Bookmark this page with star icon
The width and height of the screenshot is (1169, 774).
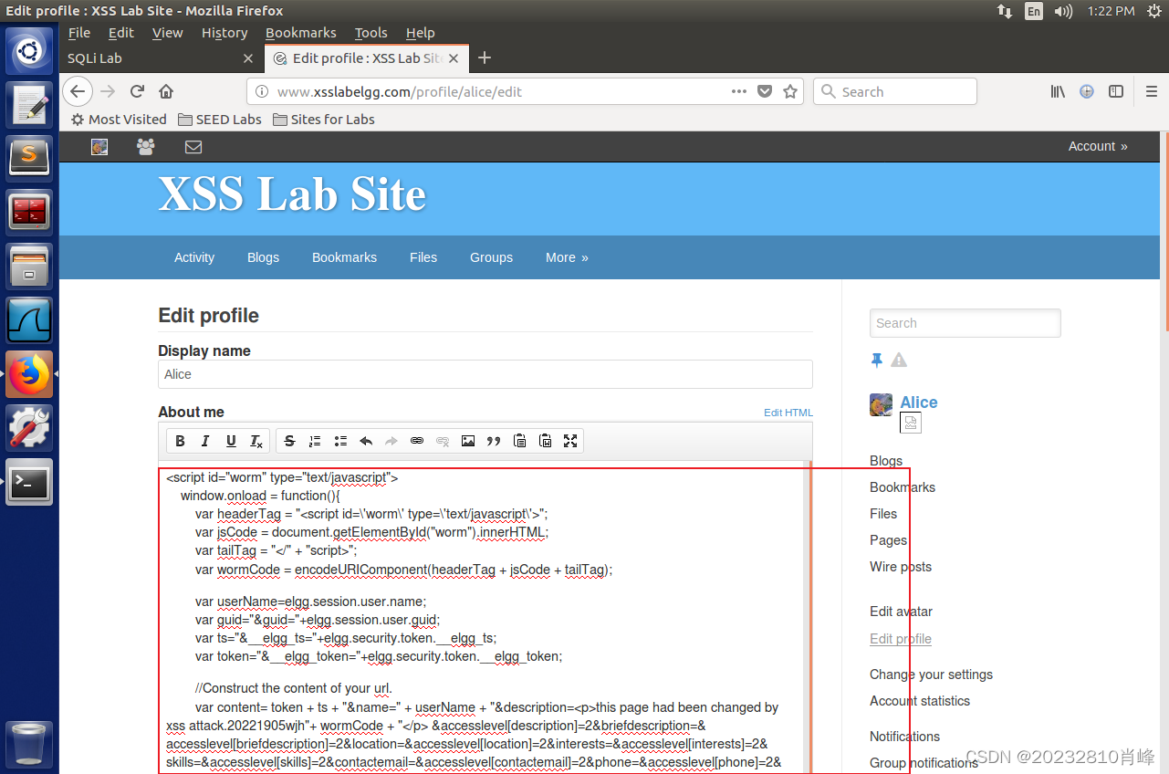point(790,91)
